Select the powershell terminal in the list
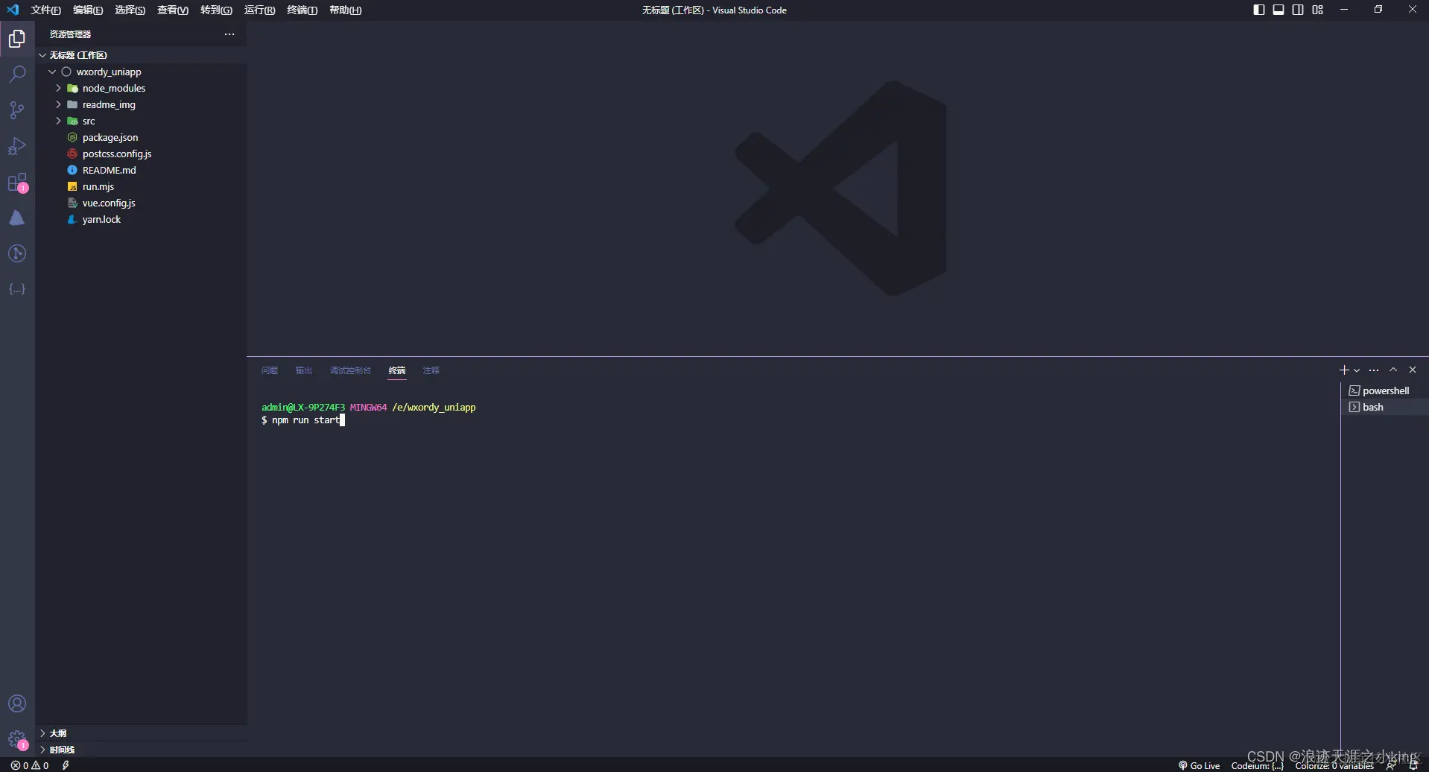 1384,390
